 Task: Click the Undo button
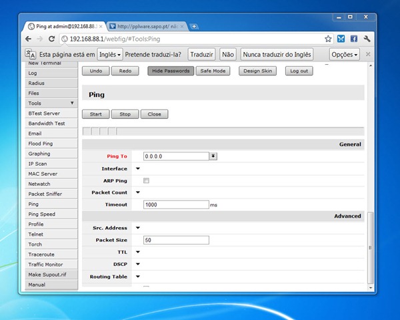[95, 71]
